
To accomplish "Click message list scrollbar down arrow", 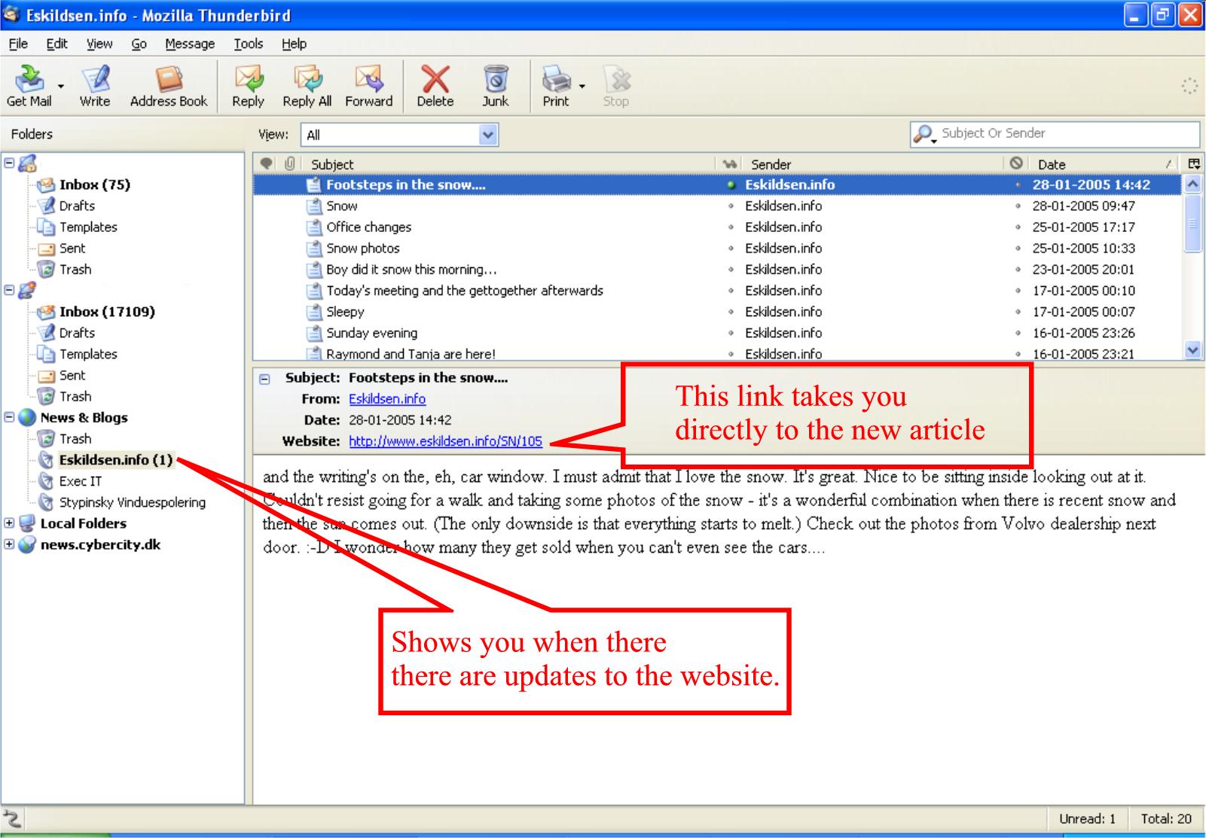I will coord(1192,349).
